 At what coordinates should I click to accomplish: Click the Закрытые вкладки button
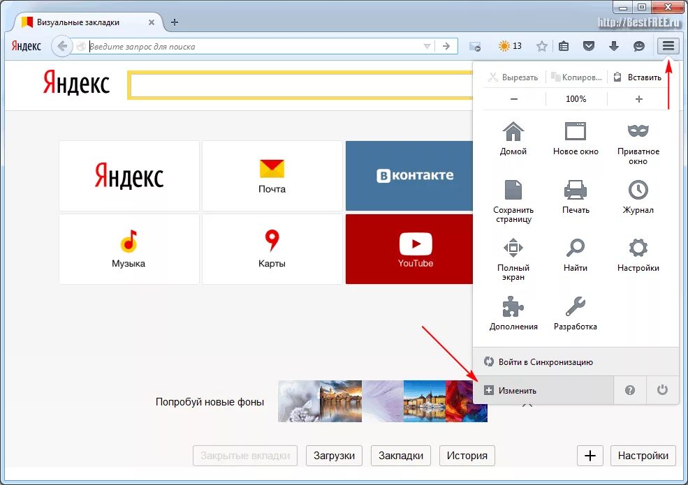245,456
